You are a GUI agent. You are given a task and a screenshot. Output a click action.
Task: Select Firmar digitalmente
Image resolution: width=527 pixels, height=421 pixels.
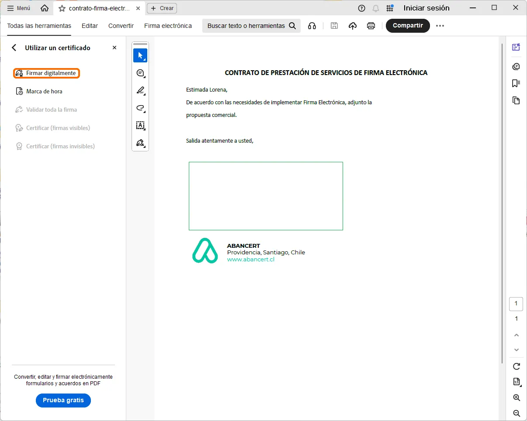pyautogui.click(x=46, y=73)
